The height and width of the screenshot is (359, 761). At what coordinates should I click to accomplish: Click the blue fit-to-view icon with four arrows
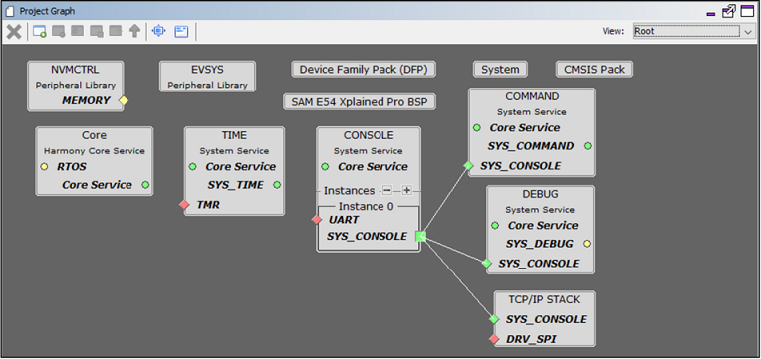point(158,31)
